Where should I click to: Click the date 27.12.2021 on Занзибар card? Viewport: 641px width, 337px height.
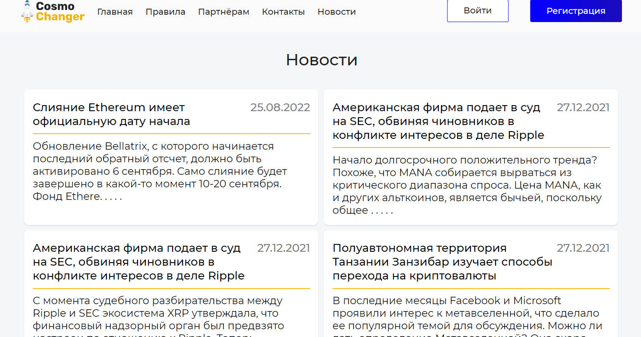click(x=583, y=248)
